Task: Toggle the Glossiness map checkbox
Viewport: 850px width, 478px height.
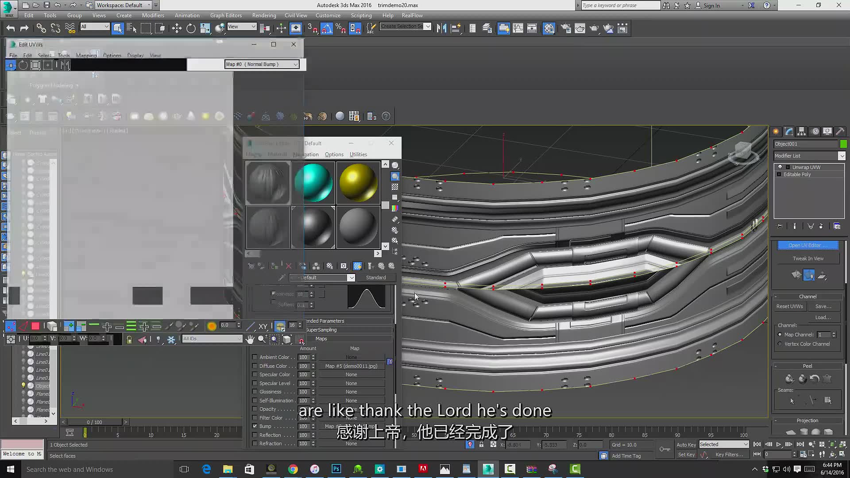Action: click(255, 391)
